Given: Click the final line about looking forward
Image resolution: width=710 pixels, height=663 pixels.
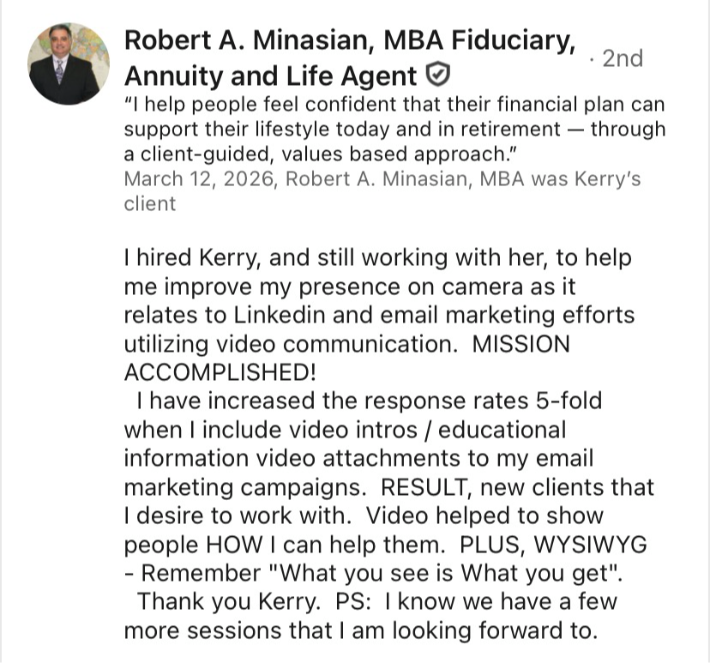Looking at the screenshot, I should click(358, 630).
